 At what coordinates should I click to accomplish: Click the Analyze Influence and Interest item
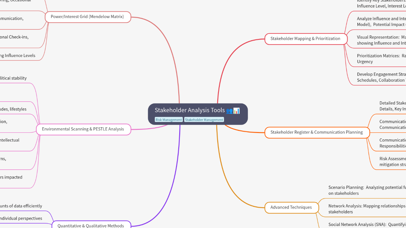tap(381, 22)
